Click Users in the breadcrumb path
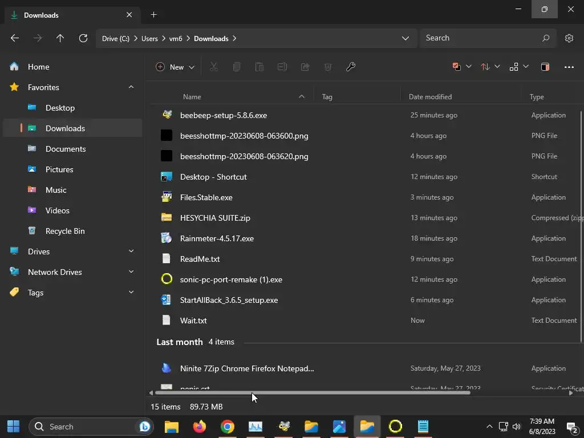The height and width of the screenshot is (438, 584). [149, 38]
